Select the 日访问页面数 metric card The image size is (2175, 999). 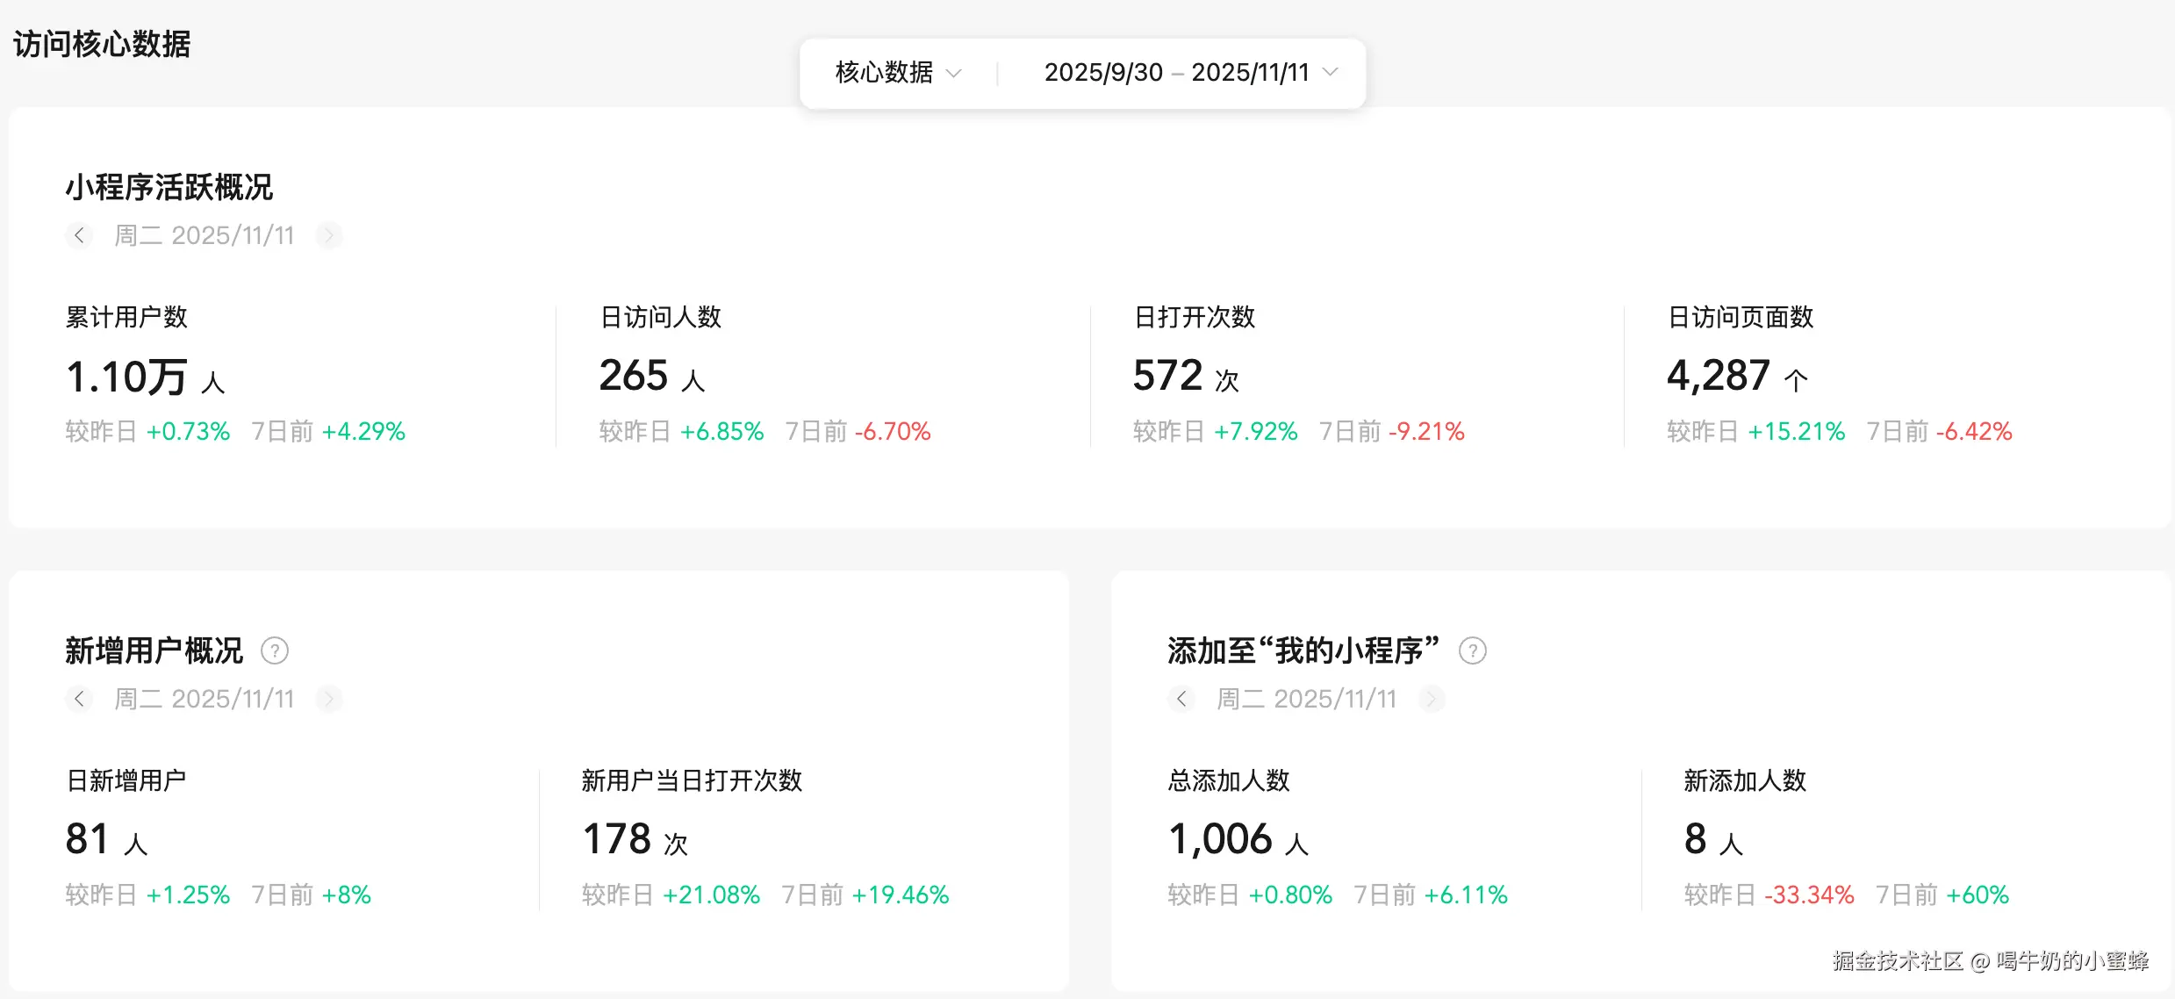tap(1838, 376)
